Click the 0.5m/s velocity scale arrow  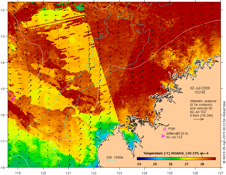199,119
